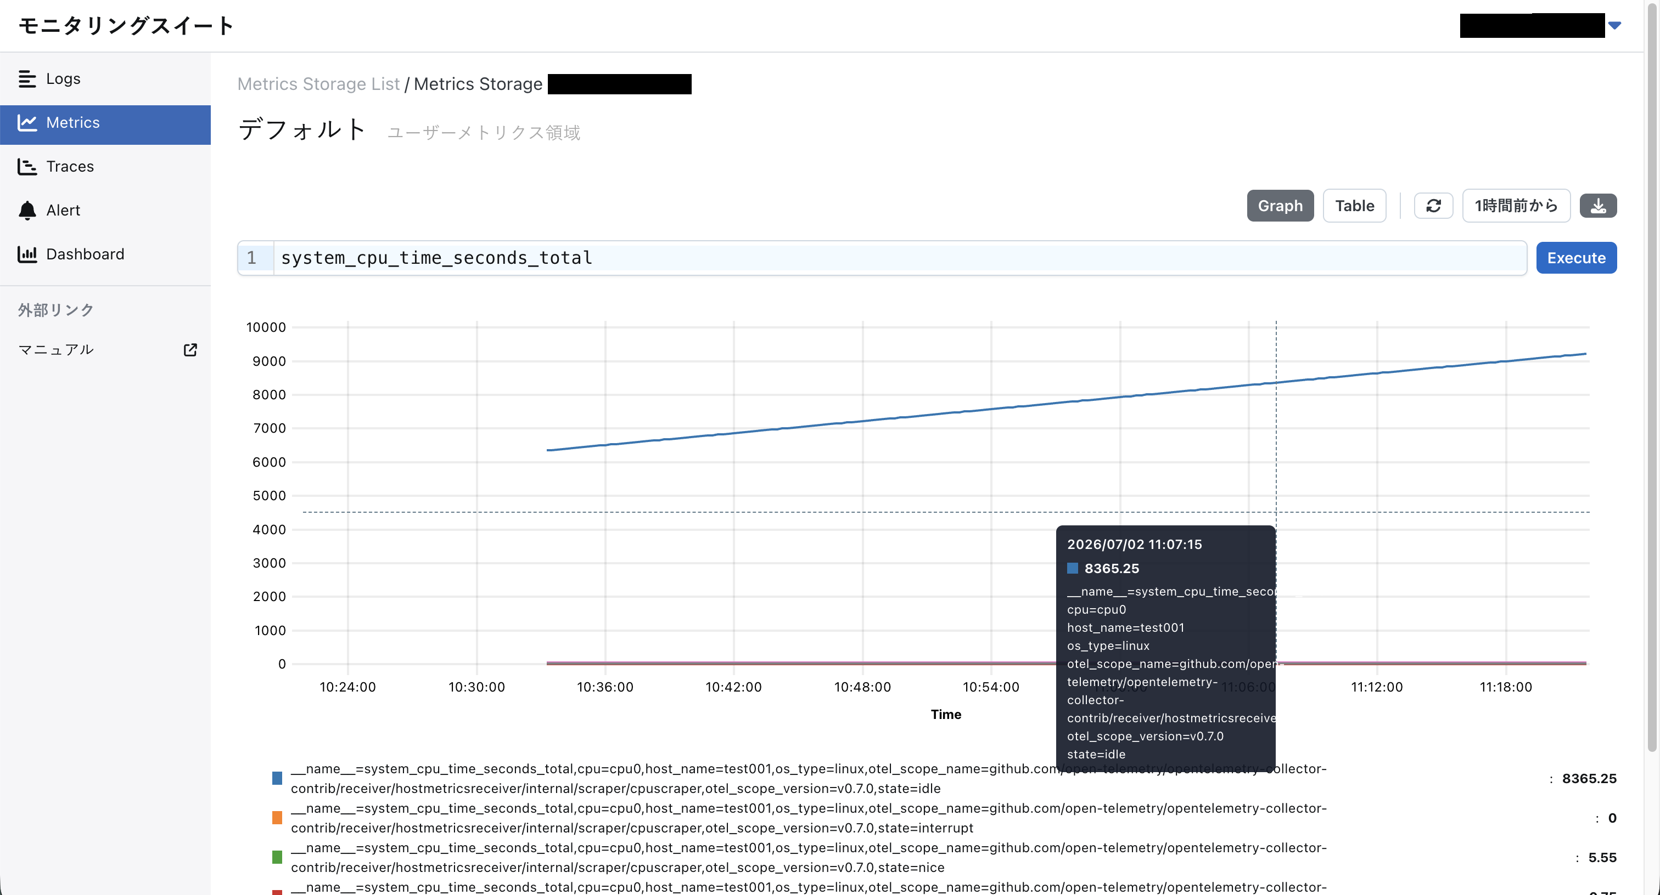Viewport: 1660px width, 895px height.
Task: Click the Traces sidebar icon
Action: (27, 166)
